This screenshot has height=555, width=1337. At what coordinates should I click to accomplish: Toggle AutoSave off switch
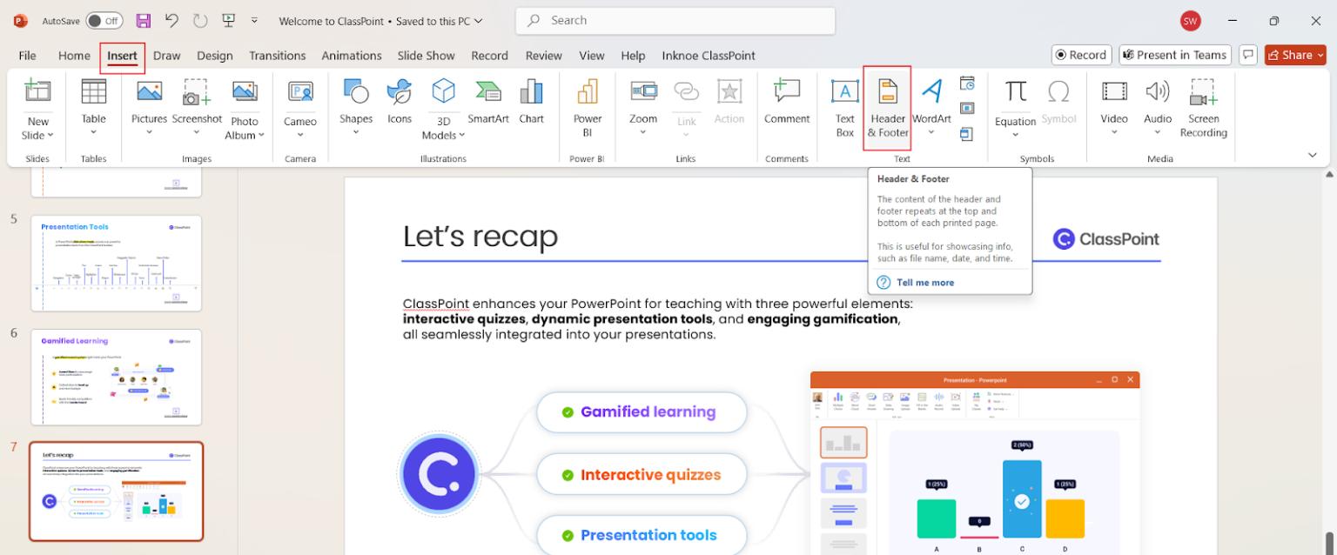click(104, 20)
